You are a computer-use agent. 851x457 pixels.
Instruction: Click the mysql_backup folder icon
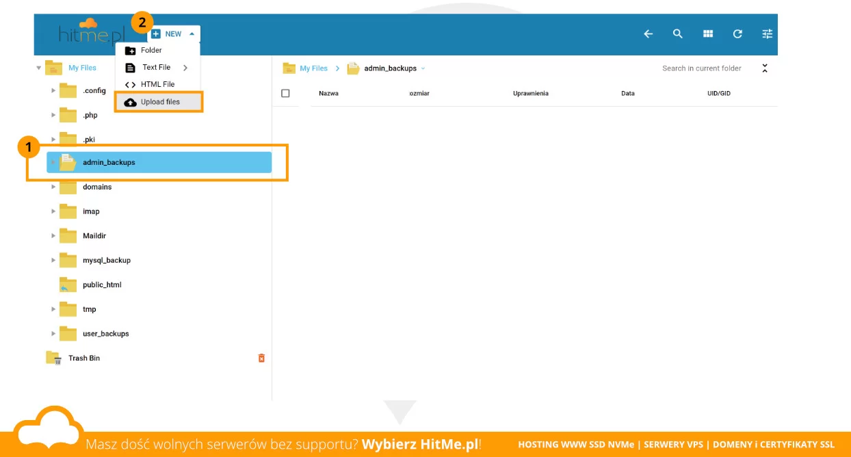pyautogui.click(x=68, y=260)
